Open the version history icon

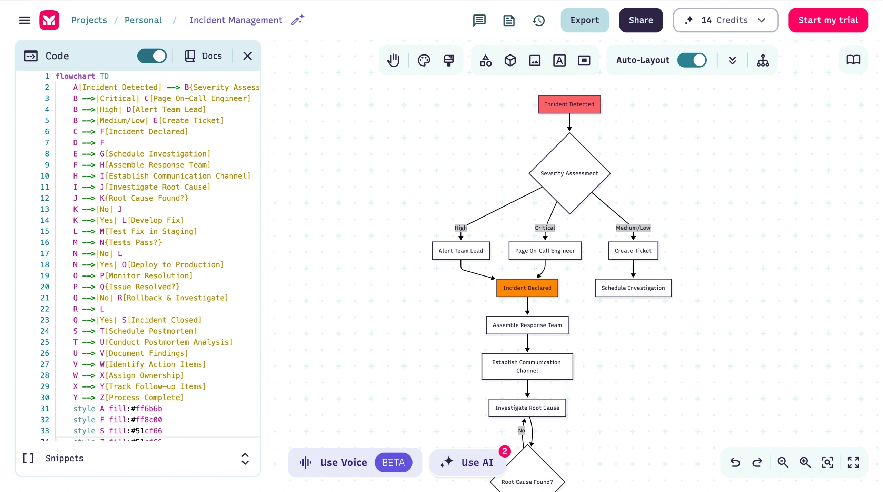(x=538, y=21)
